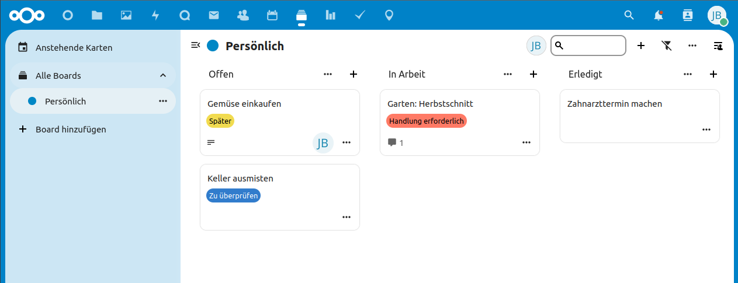738x283 pixels.
Task: Add a card to In Arbeit list
Action: (533, 74)
